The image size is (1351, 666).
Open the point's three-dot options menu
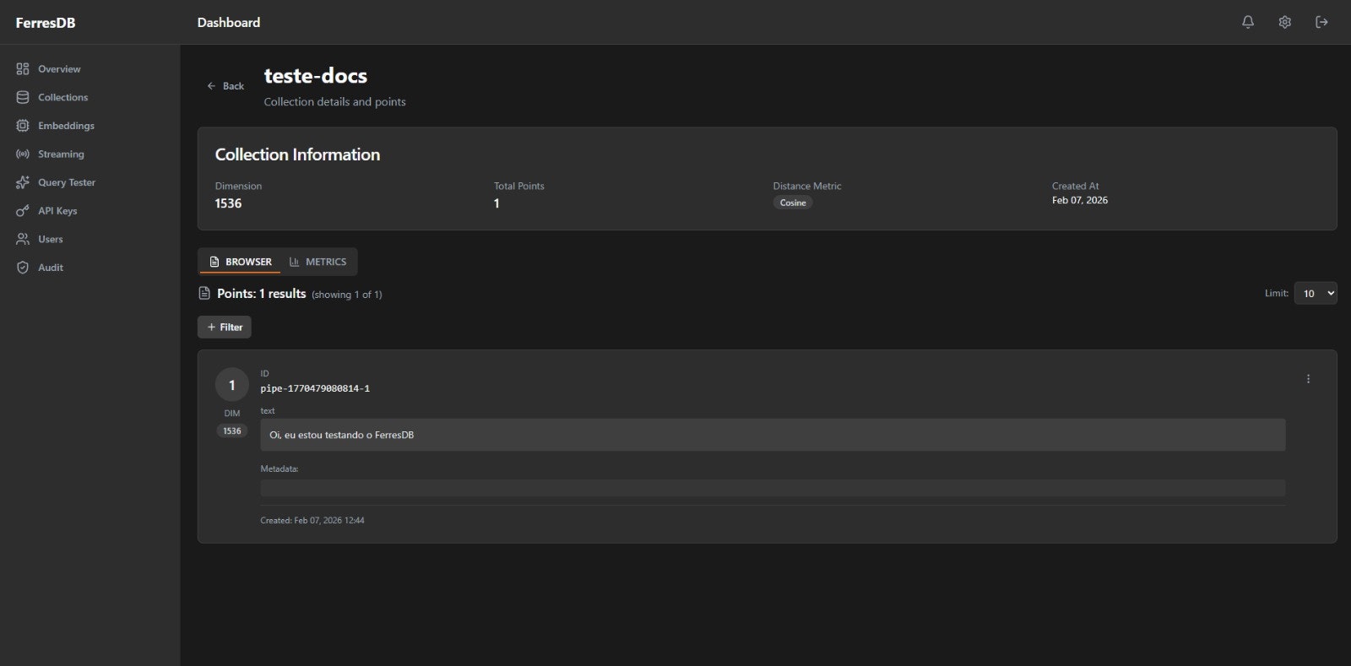pos(1308,379)
